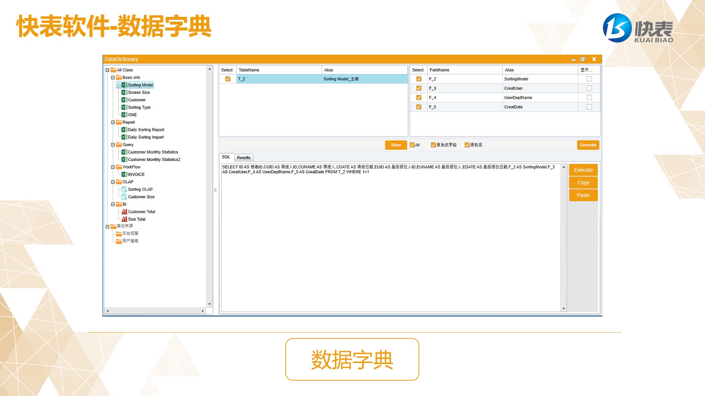The height and width of the screenshot is (396, 705).
Task: Click the icon beside Daily Sorting Import
Action: click(x=124, y=137)
